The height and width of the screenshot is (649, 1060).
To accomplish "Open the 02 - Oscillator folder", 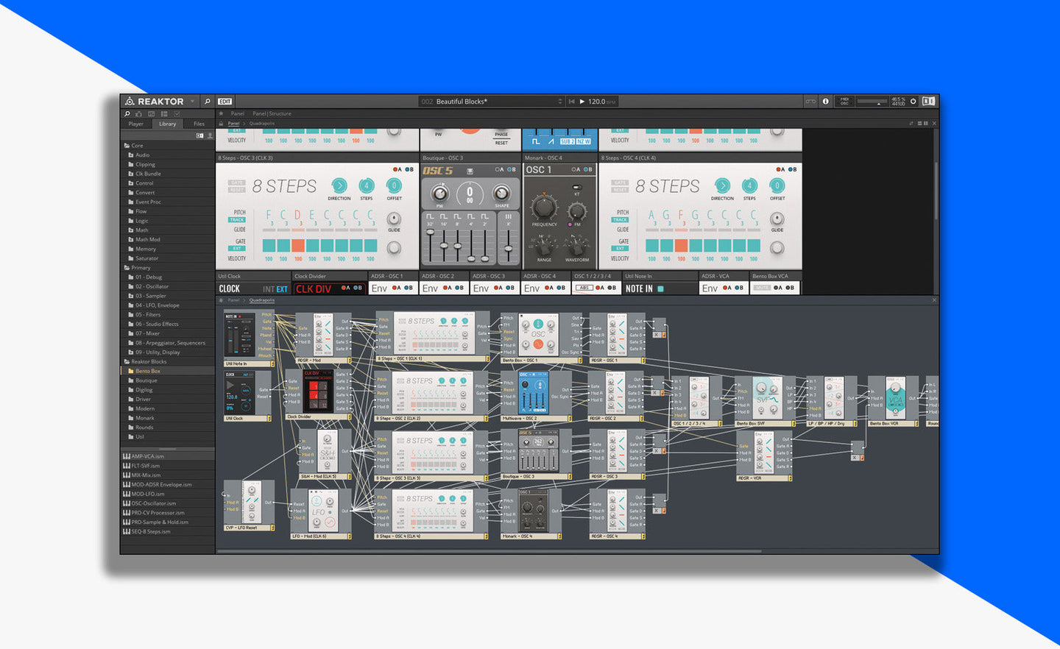I will coord(168,286).
